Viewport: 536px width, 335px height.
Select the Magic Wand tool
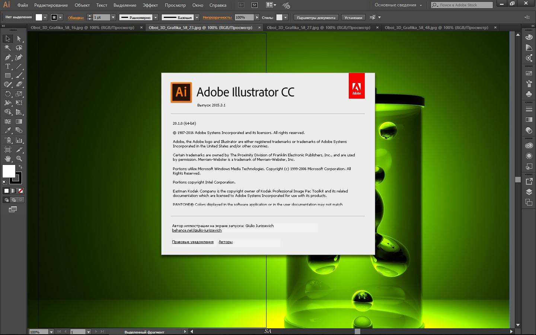[7, 48]
